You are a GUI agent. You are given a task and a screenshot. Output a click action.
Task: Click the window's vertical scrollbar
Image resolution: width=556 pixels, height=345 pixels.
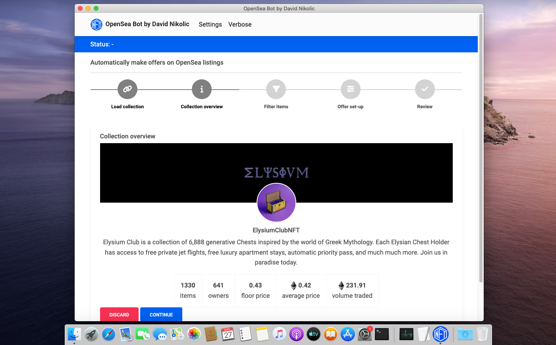(x=481, y=148)
